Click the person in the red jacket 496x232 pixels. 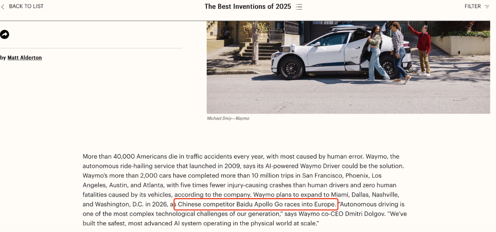tap(423, 47)
